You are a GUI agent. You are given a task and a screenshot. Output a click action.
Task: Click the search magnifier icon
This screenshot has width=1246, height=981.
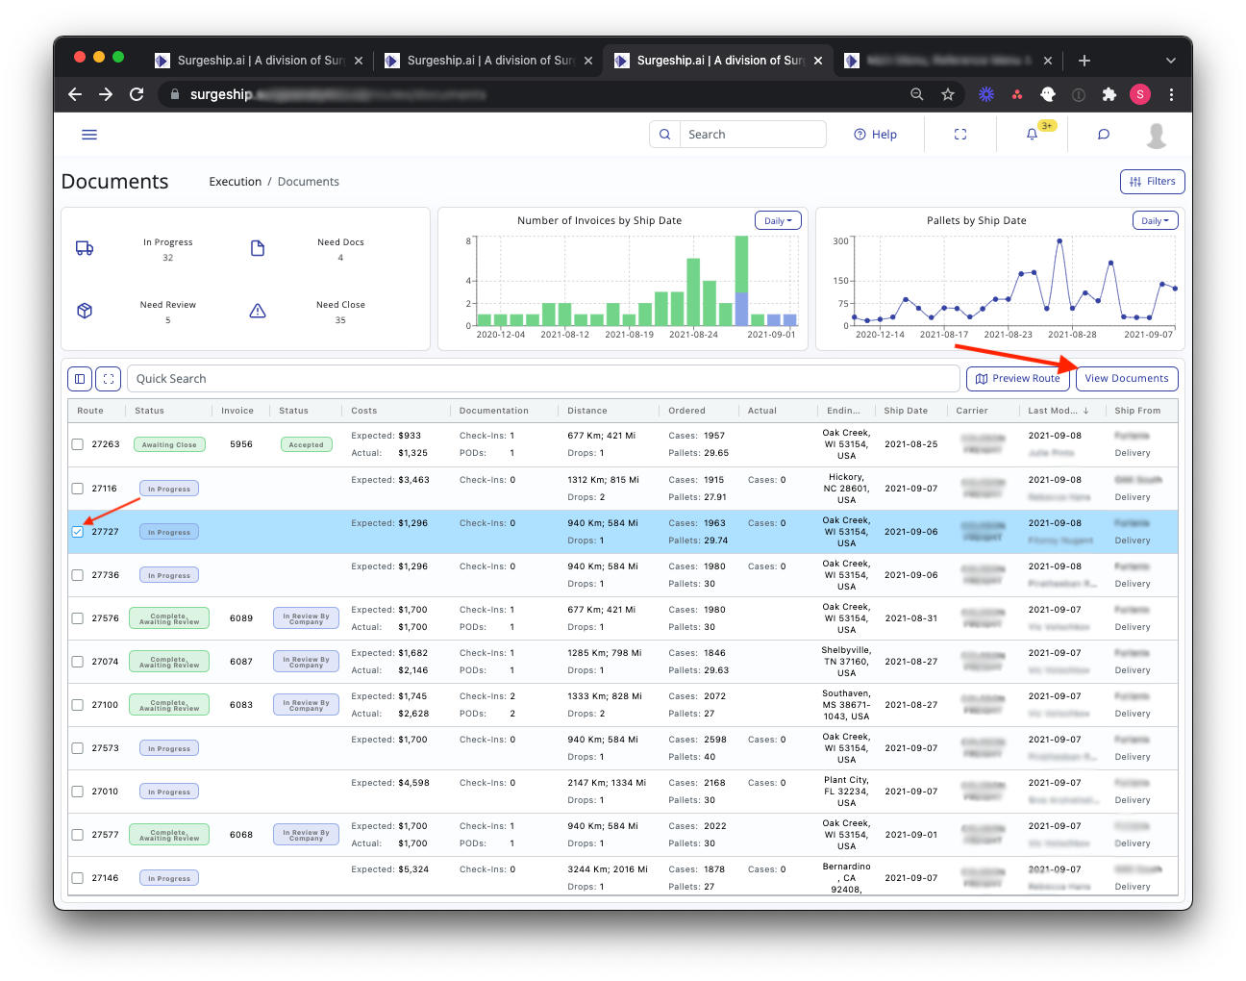coord(664,135)
